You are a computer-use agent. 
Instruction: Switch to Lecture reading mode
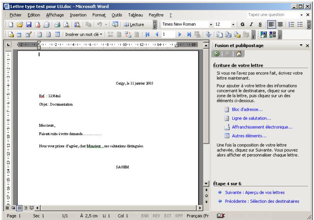pyautogui.click(x=134, y=24)
